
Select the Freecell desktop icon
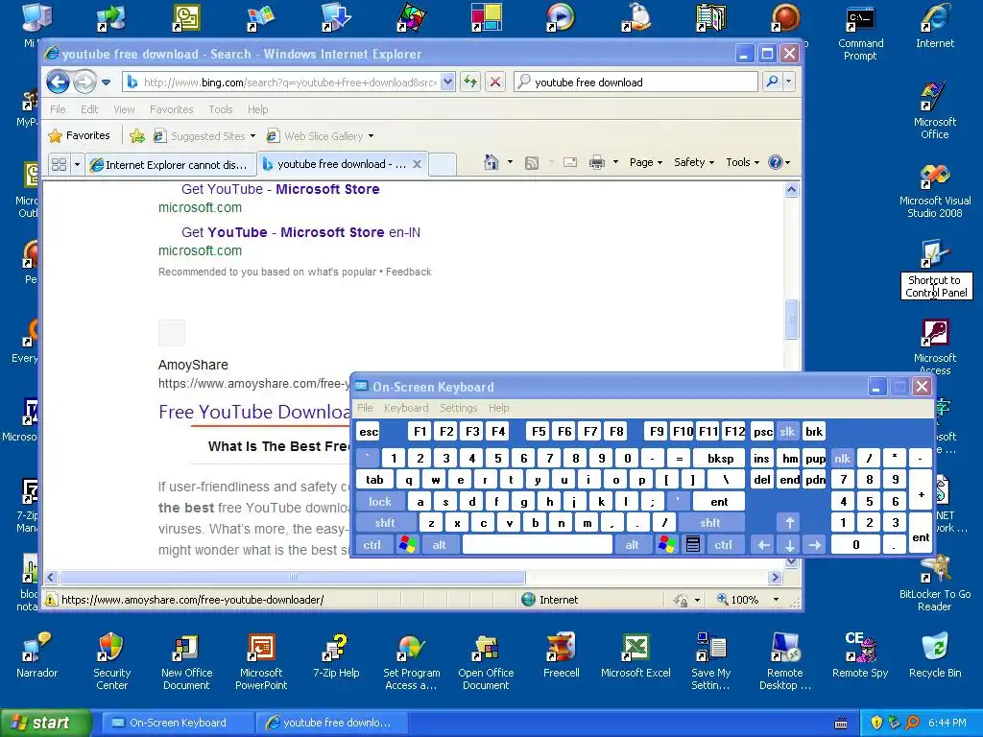(x=561, y=656)
